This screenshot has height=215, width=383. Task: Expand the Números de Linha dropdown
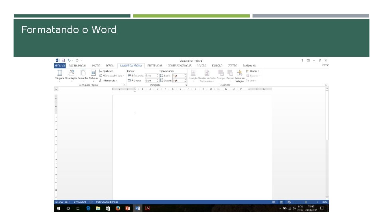(x=111, y=76)
